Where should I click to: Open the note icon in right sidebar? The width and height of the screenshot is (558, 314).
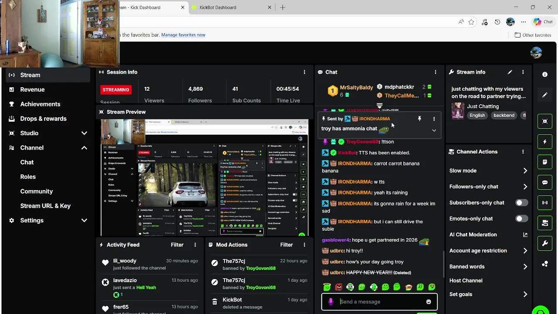tap(544, 162)
